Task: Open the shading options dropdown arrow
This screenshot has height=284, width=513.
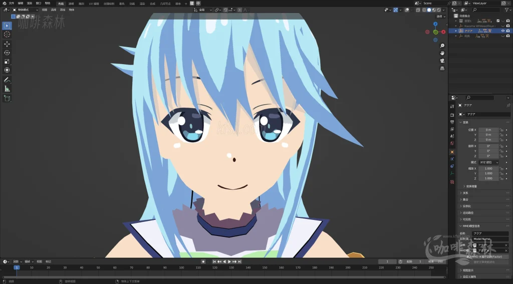Action: 444,10
